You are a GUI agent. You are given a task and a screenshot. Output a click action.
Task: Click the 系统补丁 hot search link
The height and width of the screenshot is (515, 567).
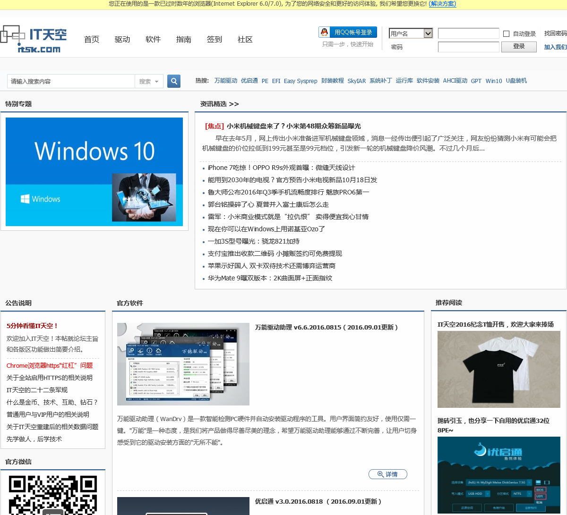pyautogui.click(x=381, y=81)
